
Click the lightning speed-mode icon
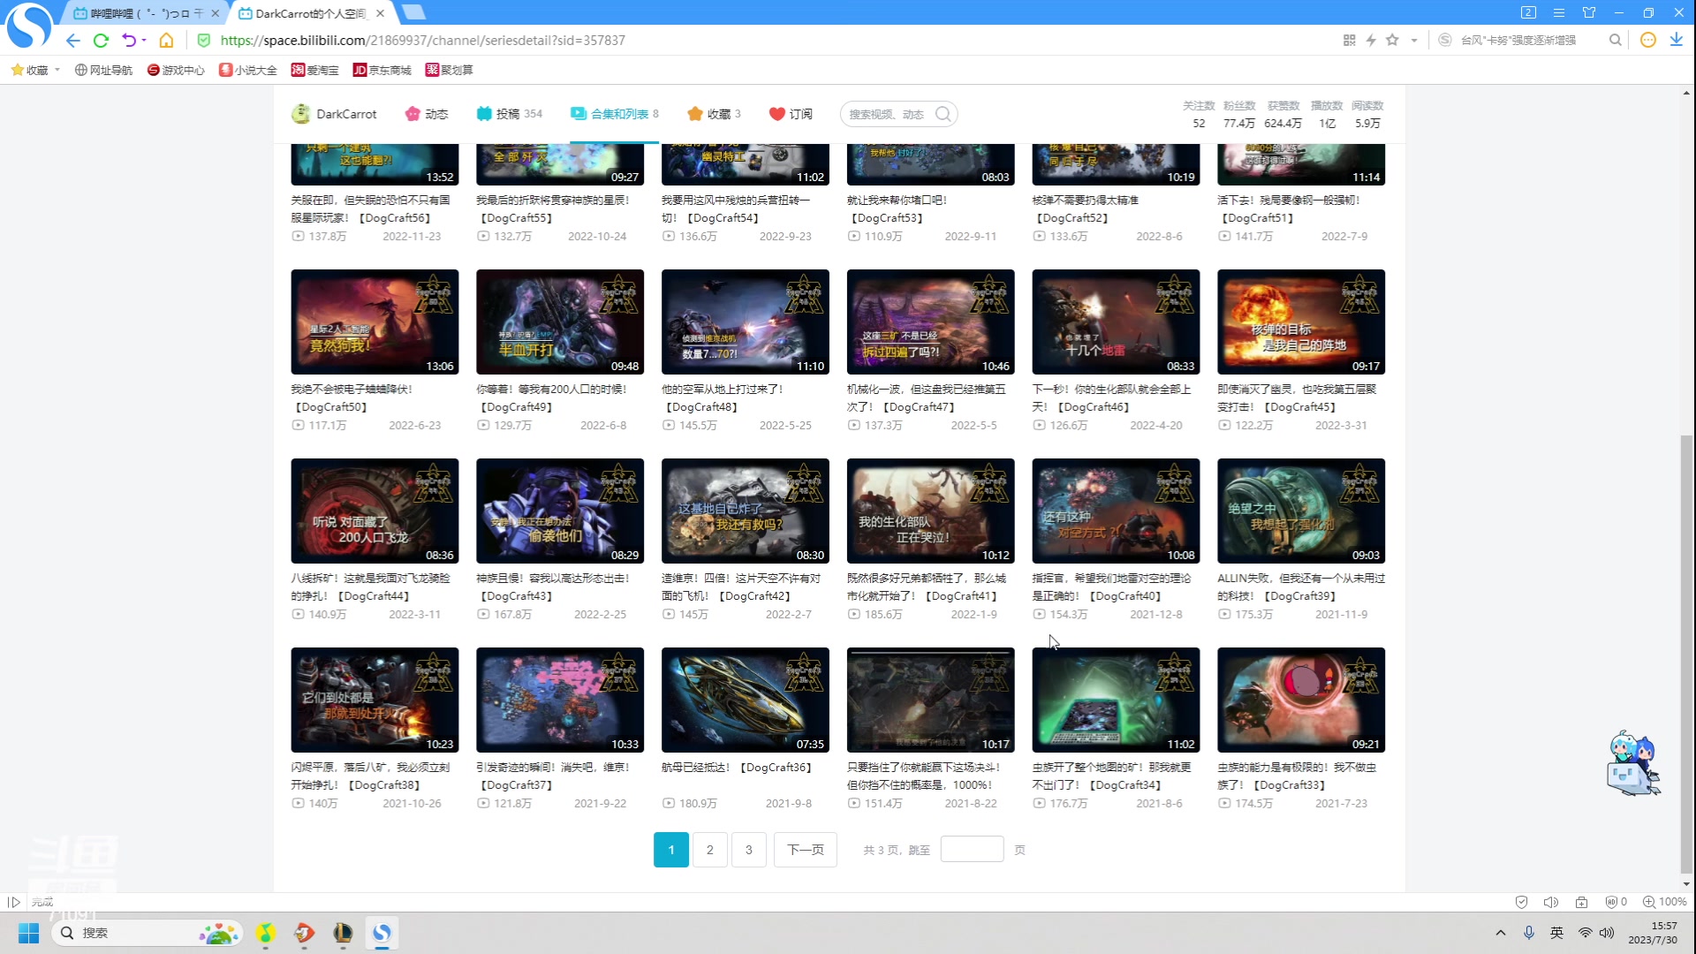[1371, 41]
